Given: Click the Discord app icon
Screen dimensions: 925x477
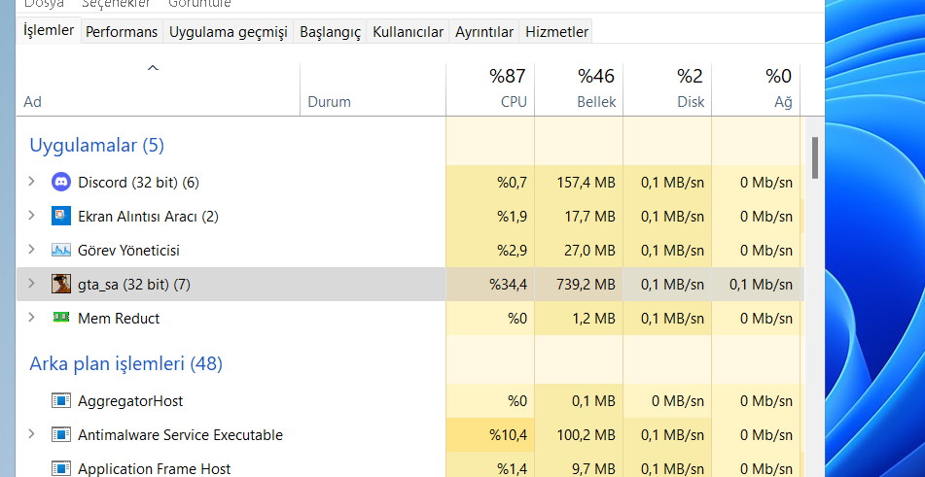Looking at the screenshot, I should click(x=61, y=182).
